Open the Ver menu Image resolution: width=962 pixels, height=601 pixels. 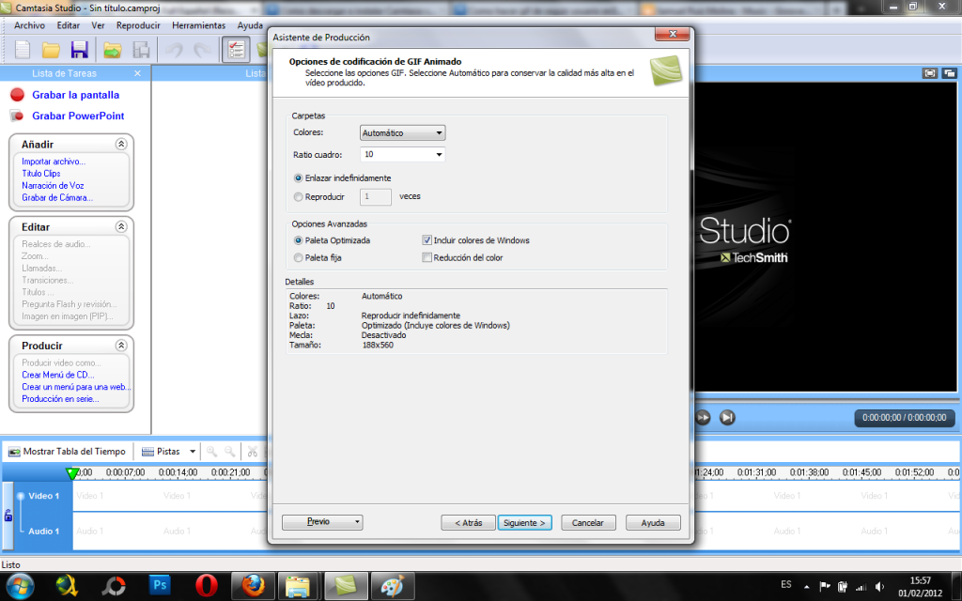[98, 25]
